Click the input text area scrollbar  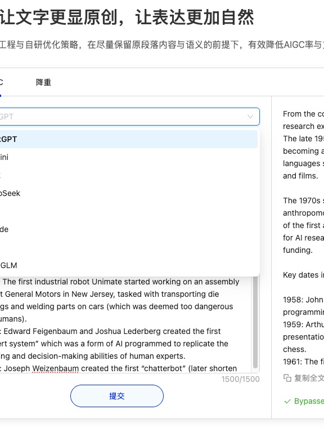coord(255,322)
